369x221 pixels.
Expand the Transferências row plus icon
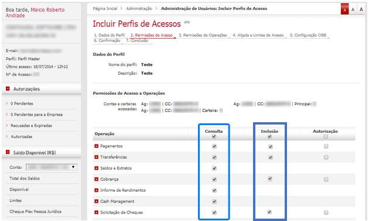pos(96,157)
